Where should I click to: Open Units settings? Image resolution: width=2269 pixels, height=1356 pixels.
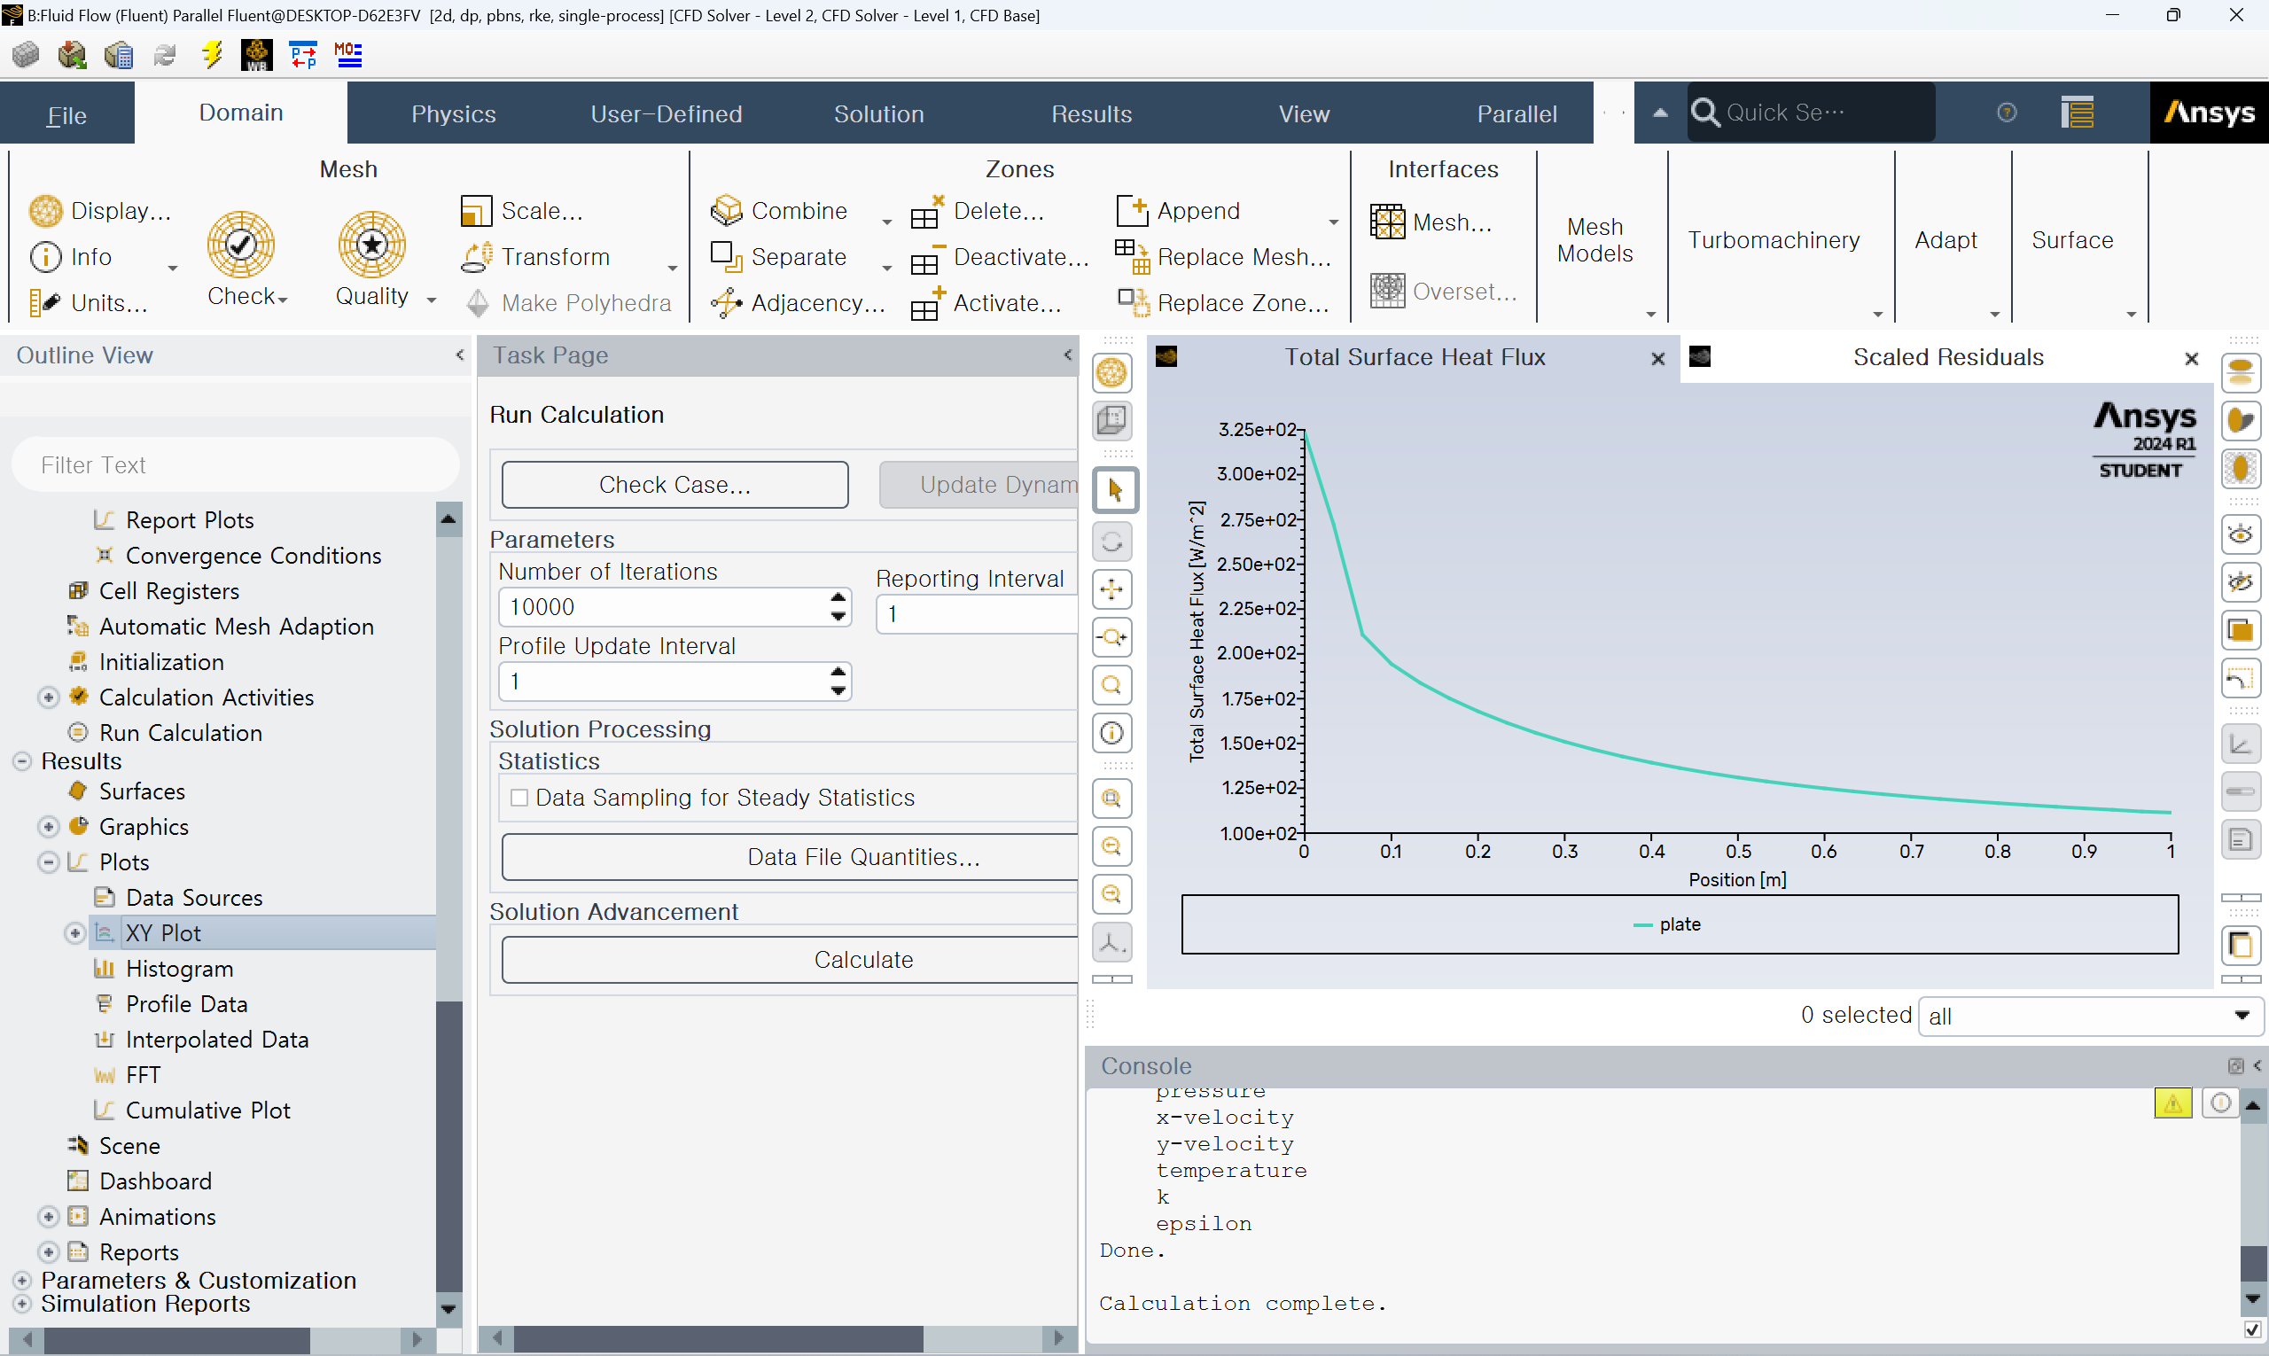coord(89,302)
